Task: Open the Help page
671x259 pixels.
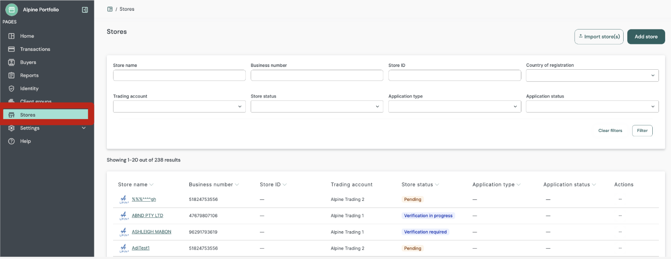Action: click(x=25, y=141)
